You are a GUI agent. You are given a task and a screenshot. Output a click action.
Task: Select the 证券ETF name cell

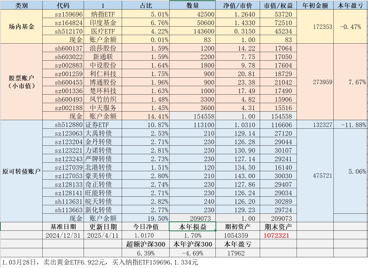click(103, 125)
